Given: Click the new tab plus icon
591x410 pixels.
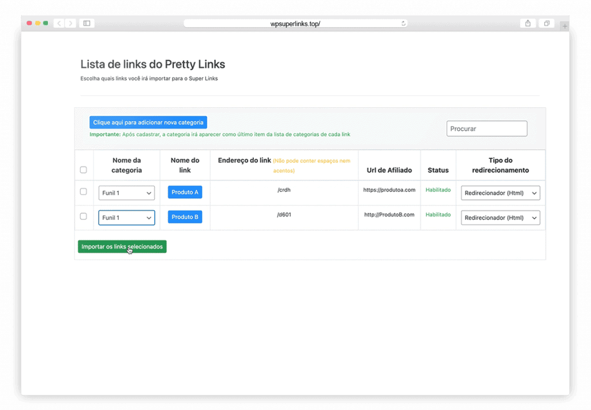Looking at the screenshot, I should (564, 26).
